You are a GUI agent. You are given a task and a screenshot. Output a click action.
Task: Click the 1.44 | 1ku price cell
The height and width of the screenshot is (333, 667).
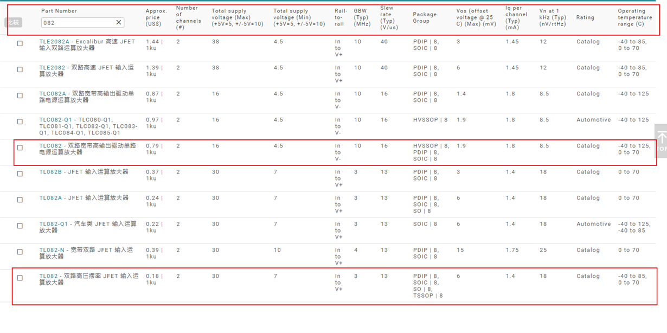[x=154, y=45]
